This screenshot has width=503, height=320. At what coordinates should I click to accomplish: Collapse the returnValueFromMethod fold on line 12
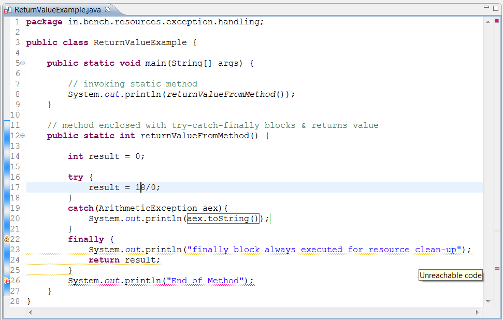click(23, 136)
